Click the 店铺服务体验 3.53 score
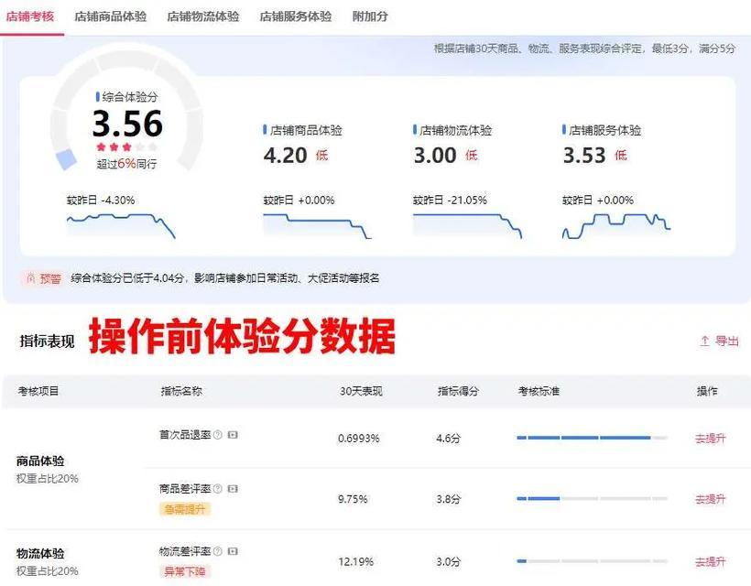 pyautogui.click(x=584, y=156)
